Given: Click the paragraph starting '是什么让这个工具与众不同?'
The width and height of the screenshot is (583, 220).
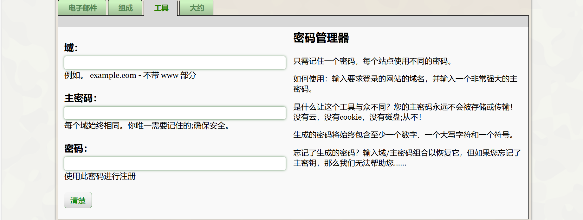Looking at the screenshot, I should (404, 112).
